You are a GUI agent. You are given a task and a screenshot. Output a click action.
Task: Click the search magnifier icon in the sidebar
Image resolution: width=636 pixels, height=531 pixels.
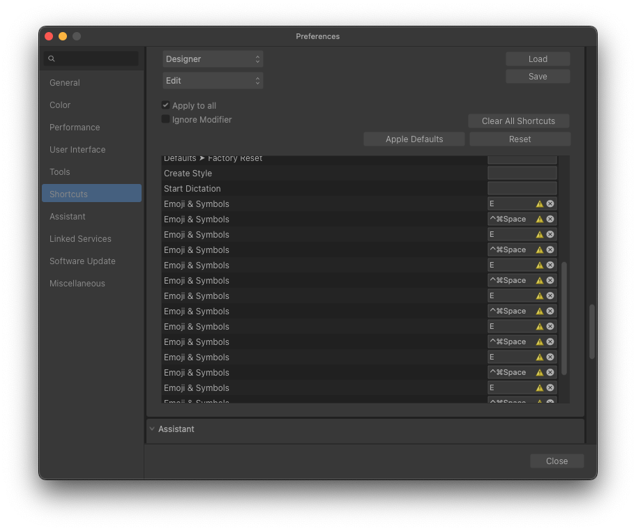(x=52, y=59)
